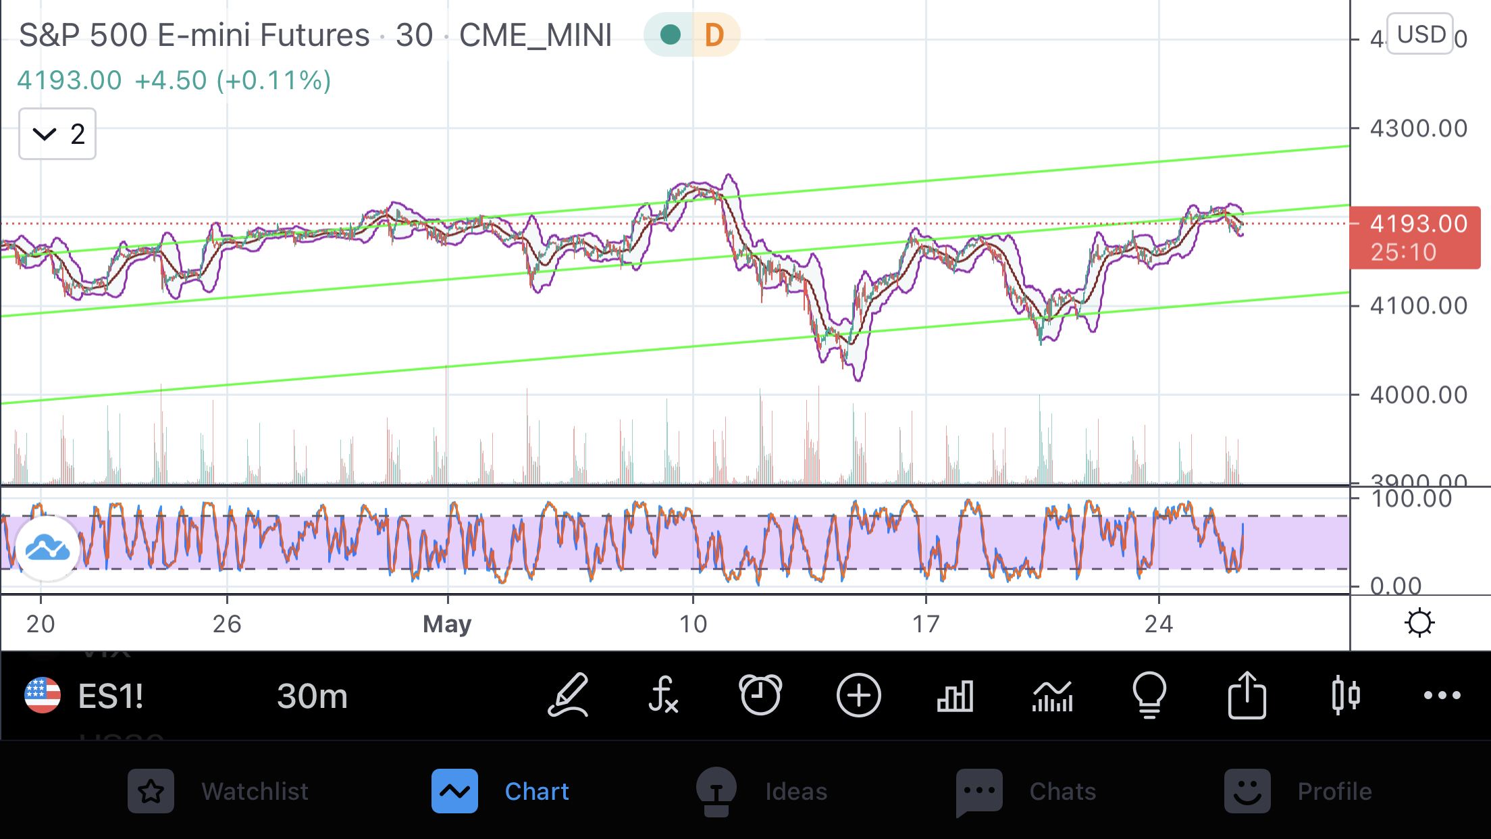
Task: Open the USD currency selector
Action: pyautogui.click(x=1421, y=34)
